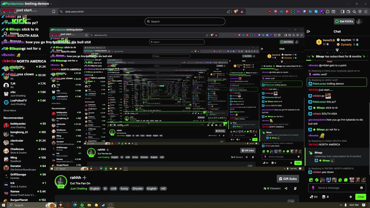
Task: Click Dynasty in gifter leaderboard
Action: click(x=346, y=44)
